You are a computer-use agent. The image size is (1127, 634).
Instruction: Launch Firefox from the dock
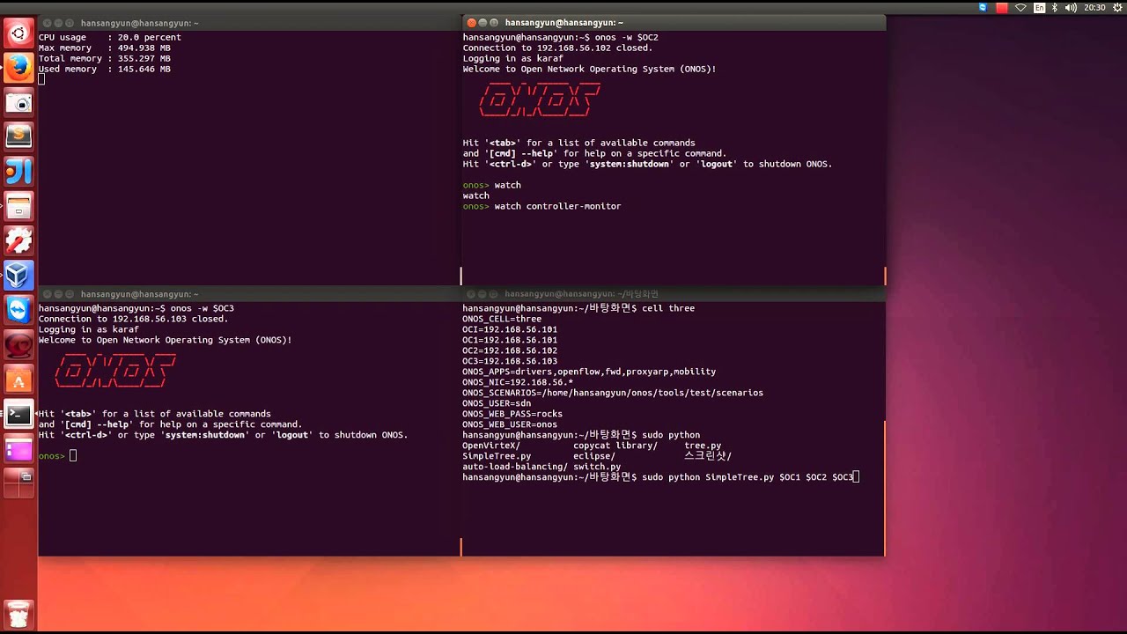pyautogui.click(x=18, y=68)
